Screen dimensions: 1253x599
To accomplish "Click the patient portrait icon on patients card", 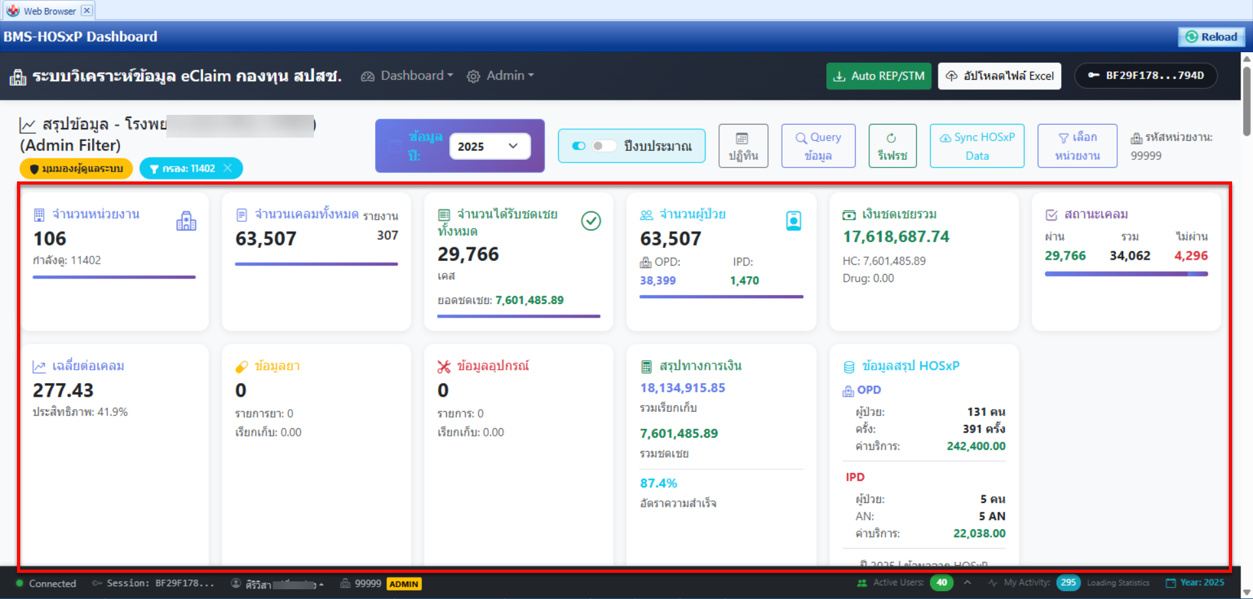I will tap(793, 221).
